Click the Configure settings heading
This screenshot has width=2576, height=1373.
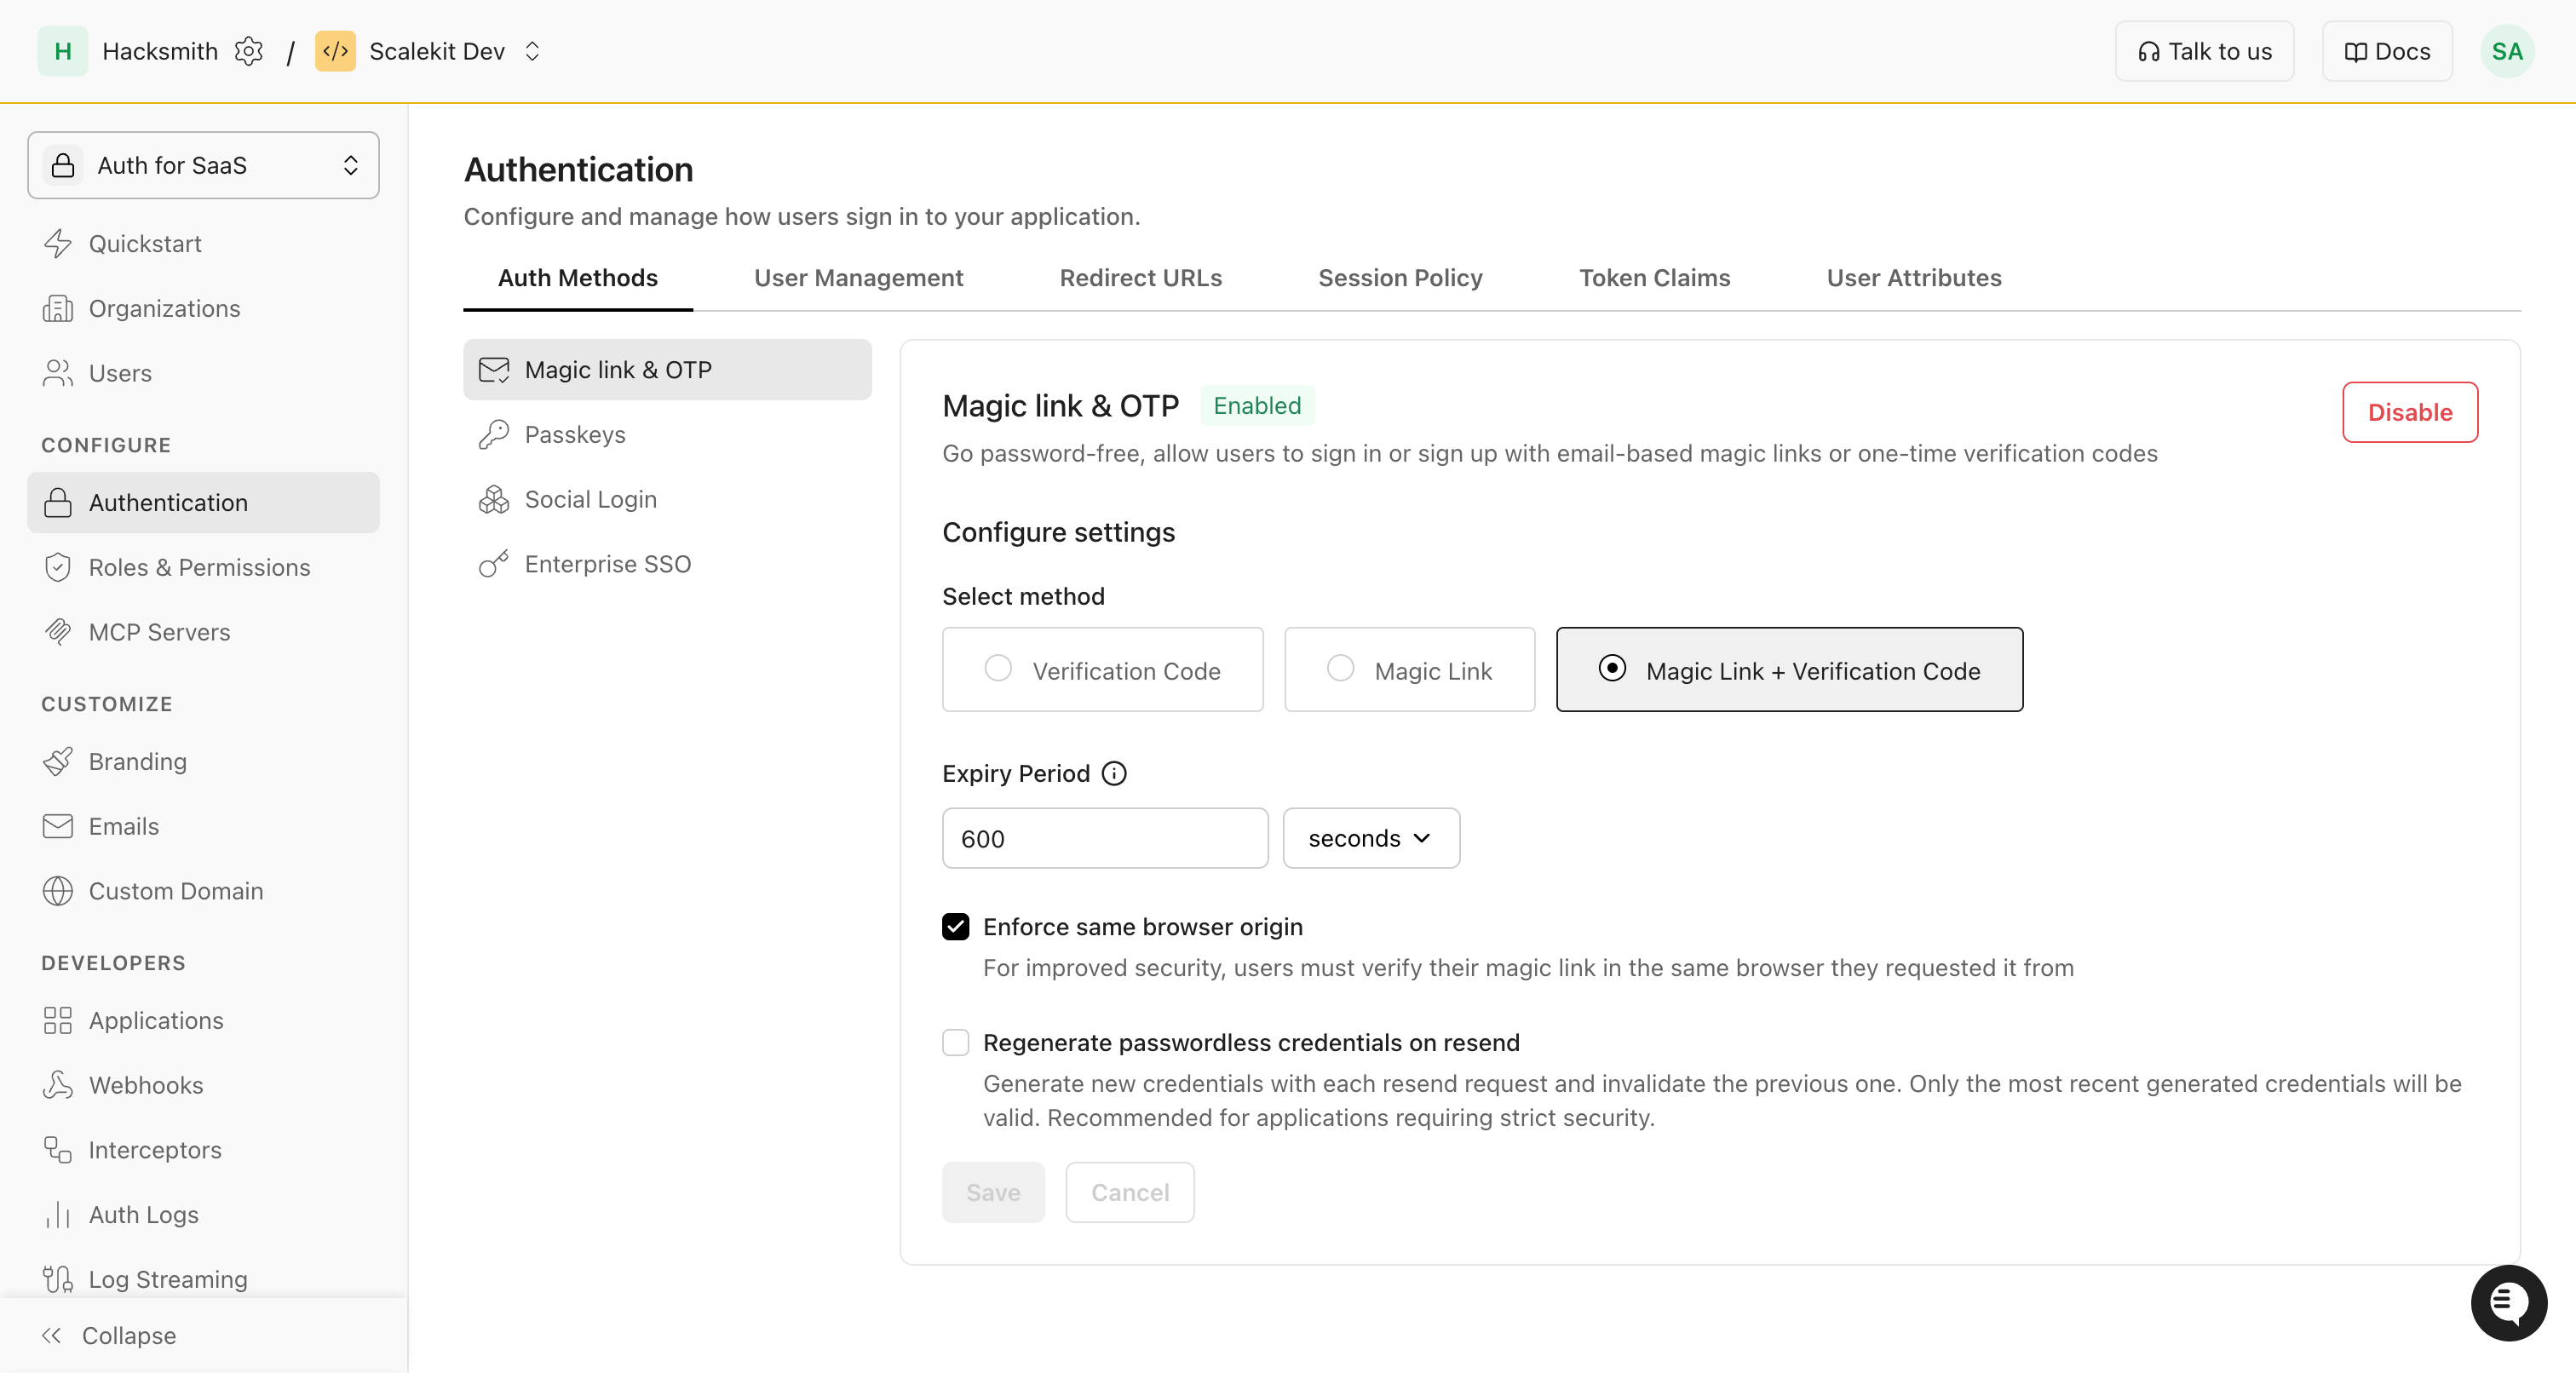point(1058,532)
